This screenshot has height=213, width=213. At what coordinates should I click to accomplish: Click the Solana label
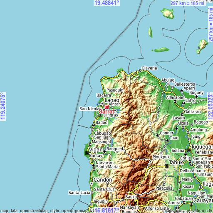(x=178, y=151)
